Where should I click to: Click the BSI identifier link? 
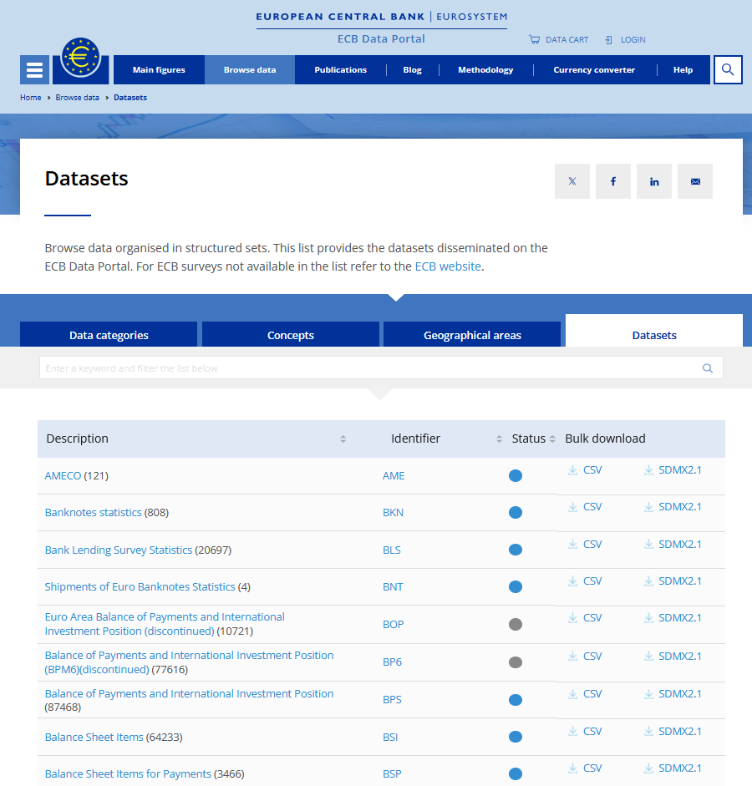point(390,737)
